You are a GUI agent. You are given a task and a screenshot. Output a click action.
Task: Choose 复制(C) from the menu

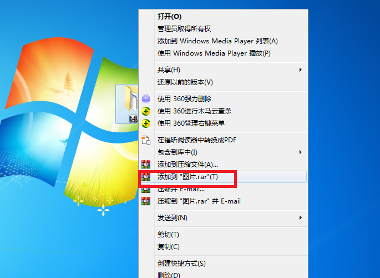[223, 247]
